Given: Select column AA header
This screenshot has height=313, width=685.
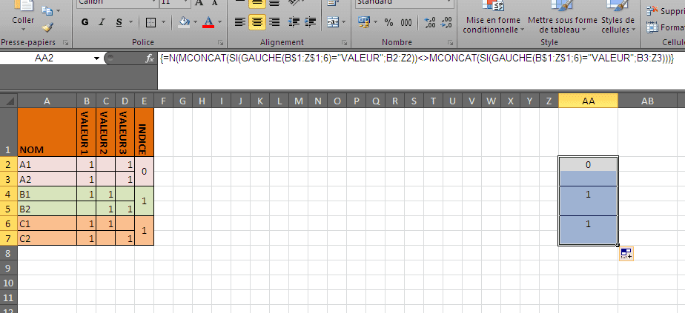Looking at the screenshot, I should click(x=588, y=101).
